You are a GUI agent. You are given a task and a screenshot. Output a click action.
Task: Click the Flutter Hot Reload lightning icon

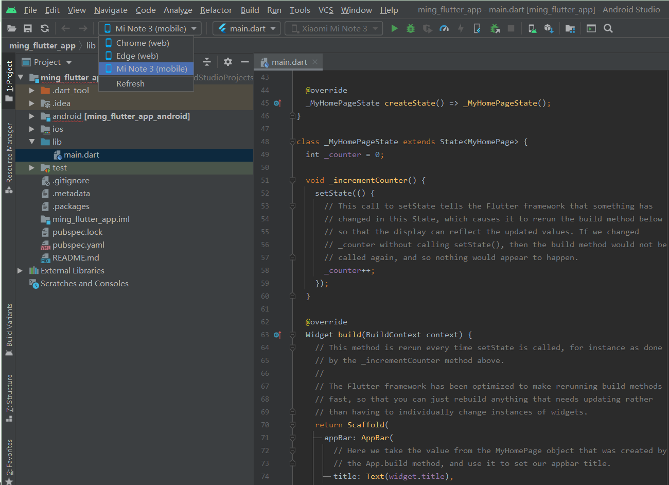(x=461, y=29)
